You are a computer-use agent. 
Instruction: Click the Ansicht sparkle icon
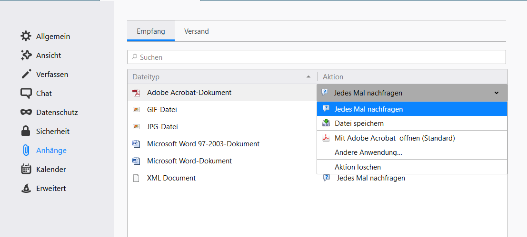pos(26,55)
